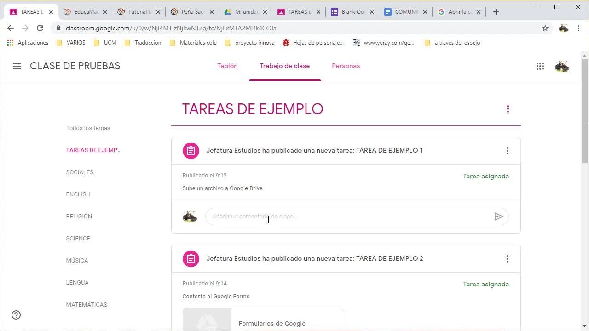This screenshot has height=331, width=589.
Task: Open the Classroom main menu hamburger icon
Action: [17, 66]
